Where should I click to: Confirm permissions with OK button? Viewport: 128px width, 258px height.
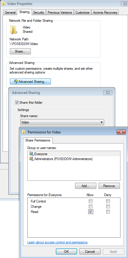pyautogui.click(x=66, y=252)
